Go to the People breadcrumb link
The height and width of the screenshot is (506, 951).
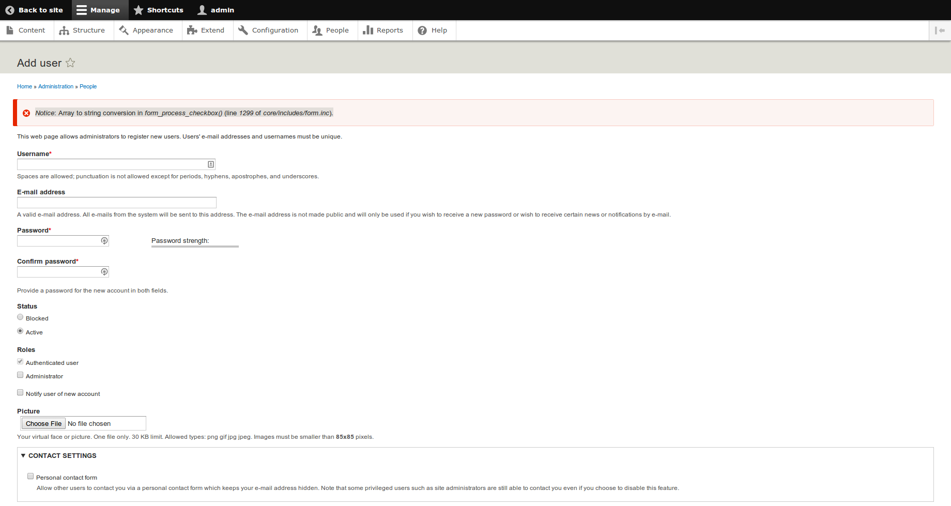(x=88, y=86)
